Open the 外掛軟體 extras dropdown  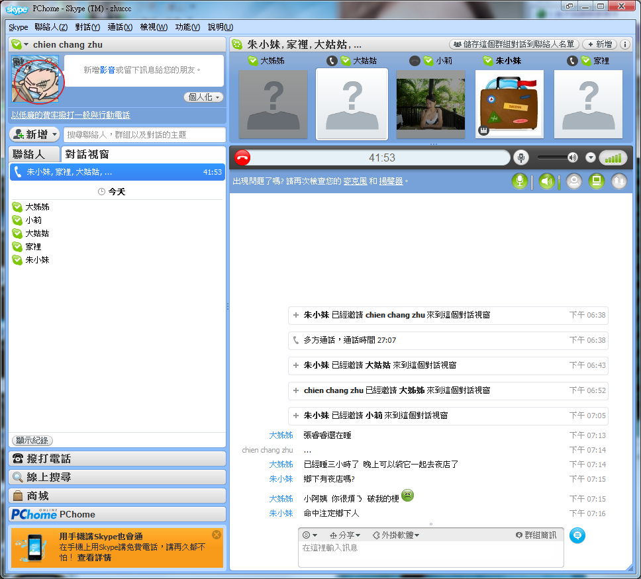396,535
